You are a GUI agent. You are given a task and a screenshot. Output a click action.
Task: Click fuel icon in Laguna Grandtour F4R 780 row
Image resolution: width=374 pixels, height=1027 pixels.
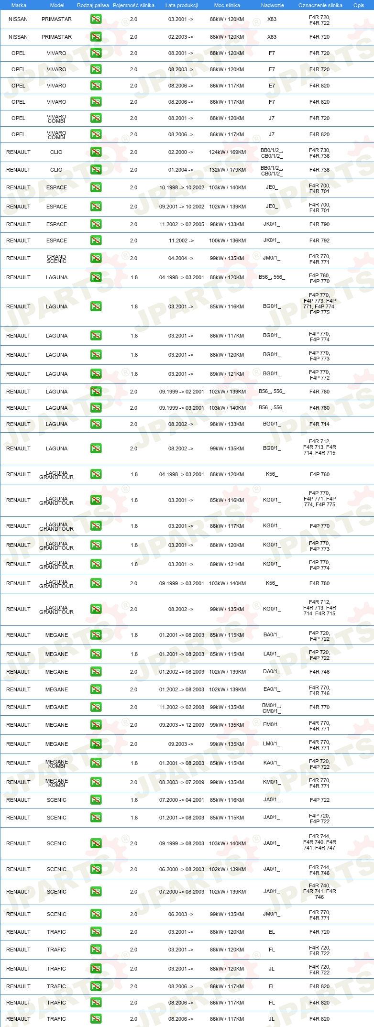pos(96,583)
